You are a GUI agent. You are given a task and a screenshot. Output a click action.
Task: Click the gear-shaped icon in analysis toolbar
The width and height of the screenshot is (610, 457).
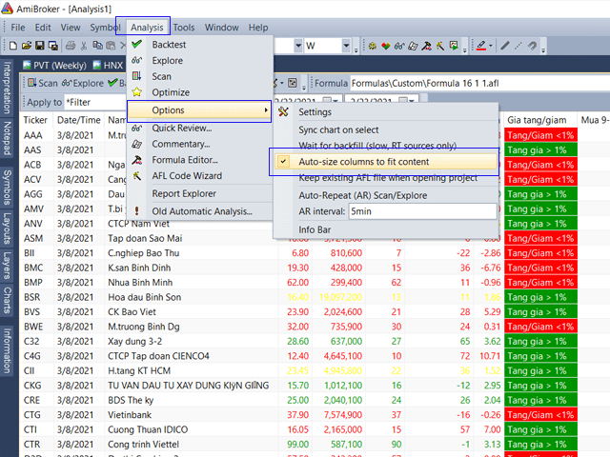[373, 47]
